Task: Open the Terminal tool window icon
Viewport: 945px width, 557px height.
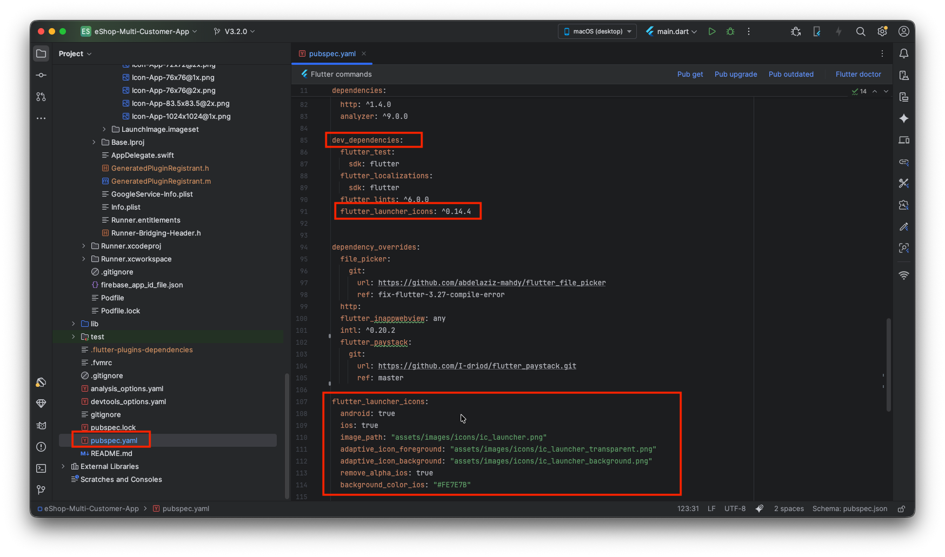Action: tap(41, 468)
